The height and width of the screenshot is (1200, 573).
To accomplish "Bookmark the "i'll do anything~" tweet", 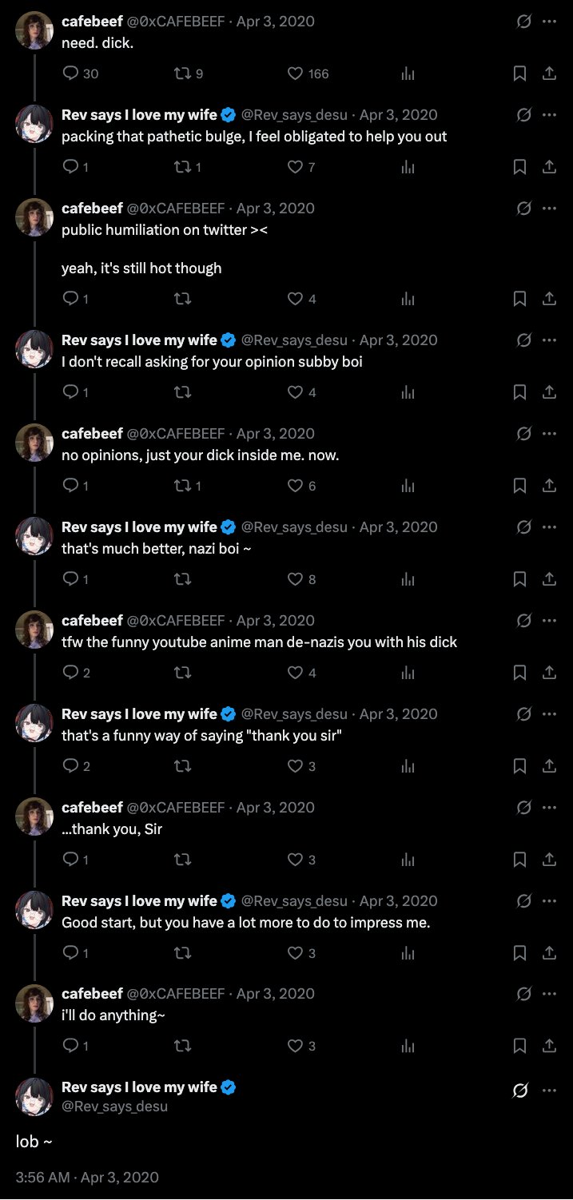I will (519, 1047).
